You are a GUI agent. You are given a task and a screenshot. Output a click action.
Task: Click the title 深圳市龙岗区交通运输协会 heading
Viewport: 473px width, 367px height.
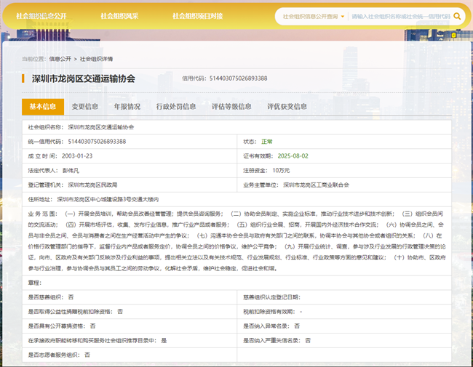pyautogui.click(x=84, y=79)
